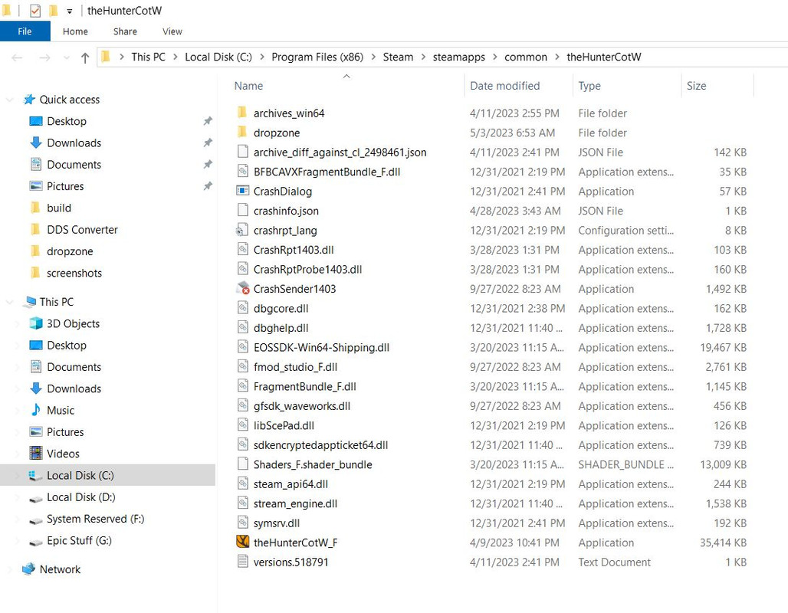Viewport: 788px width, 613px height.
Task: Click the CrashDialog application icon
Action: click(x=242, y=191)
